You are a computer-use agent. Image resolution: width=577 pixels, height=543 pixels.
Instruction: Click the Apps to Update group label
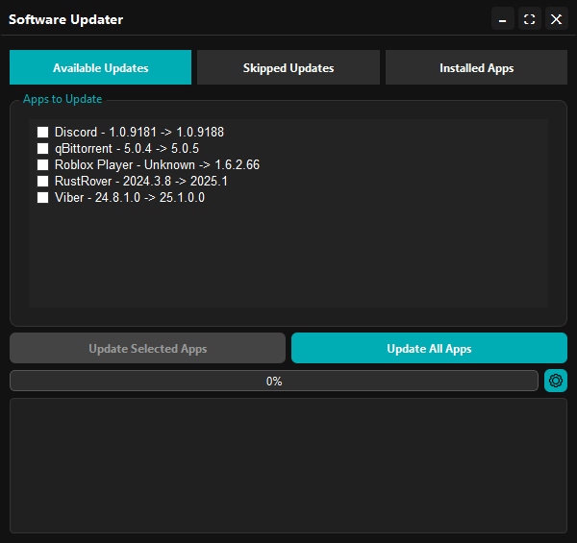pyautogui.click(x=63, y=99)
